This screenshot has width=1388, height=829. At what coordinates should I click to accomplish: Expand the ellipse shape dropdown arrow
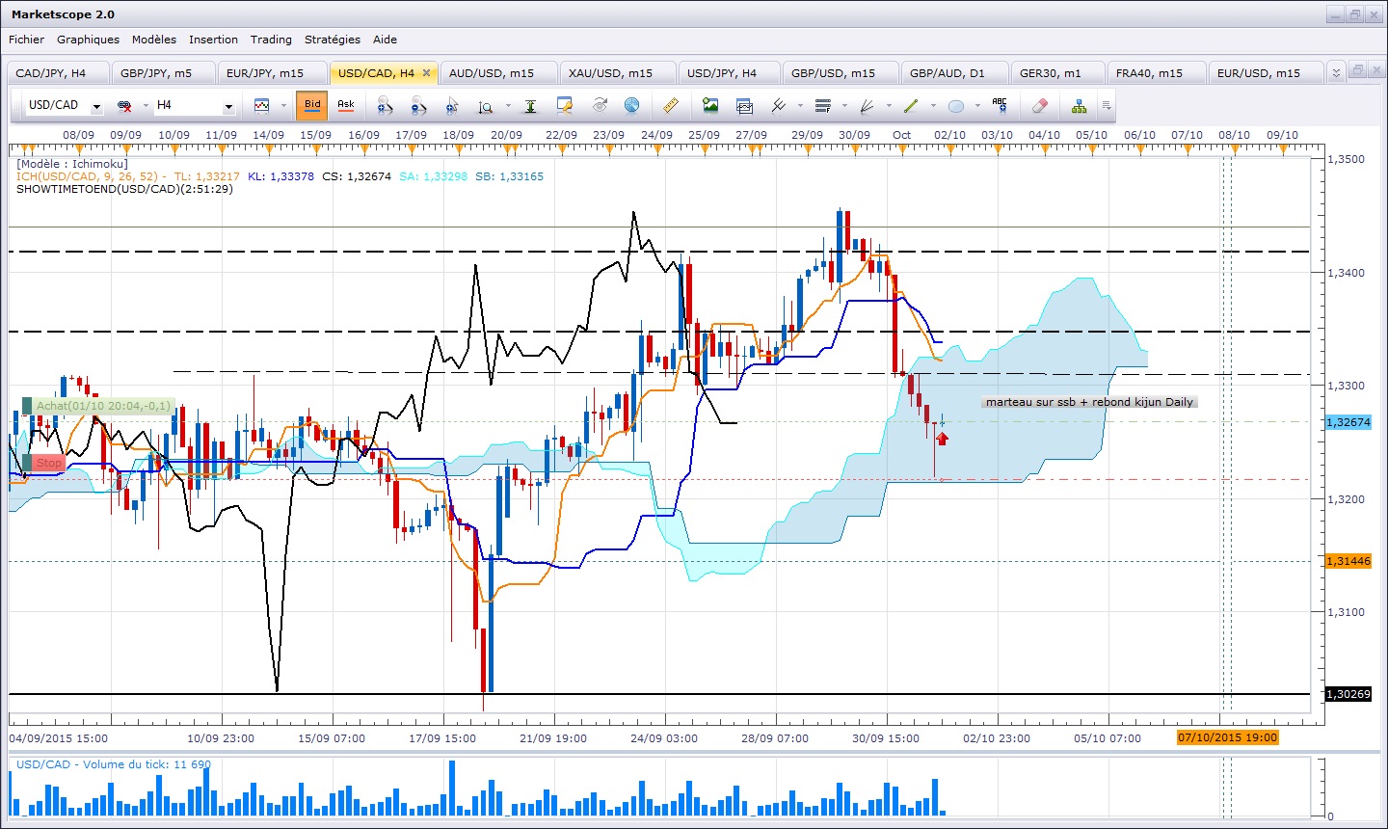click(x=977, y=106)
